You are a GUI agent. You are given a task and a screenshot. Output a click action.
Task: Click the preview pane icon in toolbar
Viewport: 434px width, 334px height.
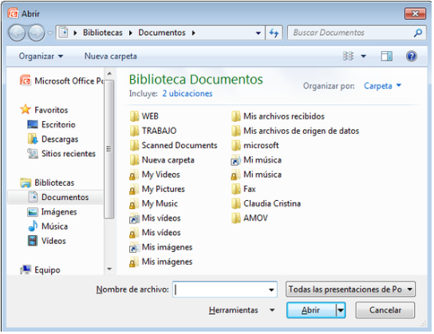pyautogui.click(x=386, y=57)
